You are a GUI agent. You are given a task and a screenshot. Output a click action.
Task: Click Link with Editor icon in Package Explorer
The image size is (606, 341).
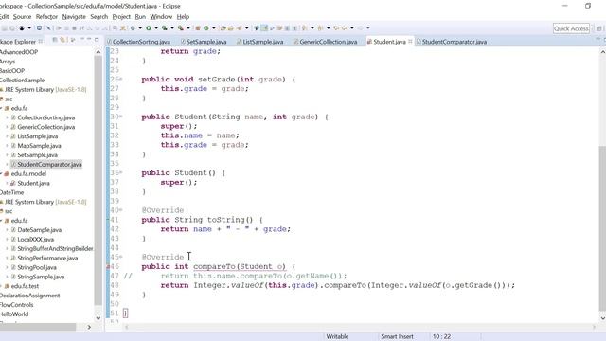pyautogui.click(x=62, y=40)
